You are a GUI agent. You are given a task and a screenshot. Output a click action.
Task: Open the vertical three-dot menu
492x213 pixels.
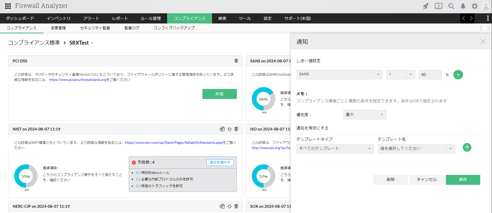pyautogui.click(x=488, y=18)
